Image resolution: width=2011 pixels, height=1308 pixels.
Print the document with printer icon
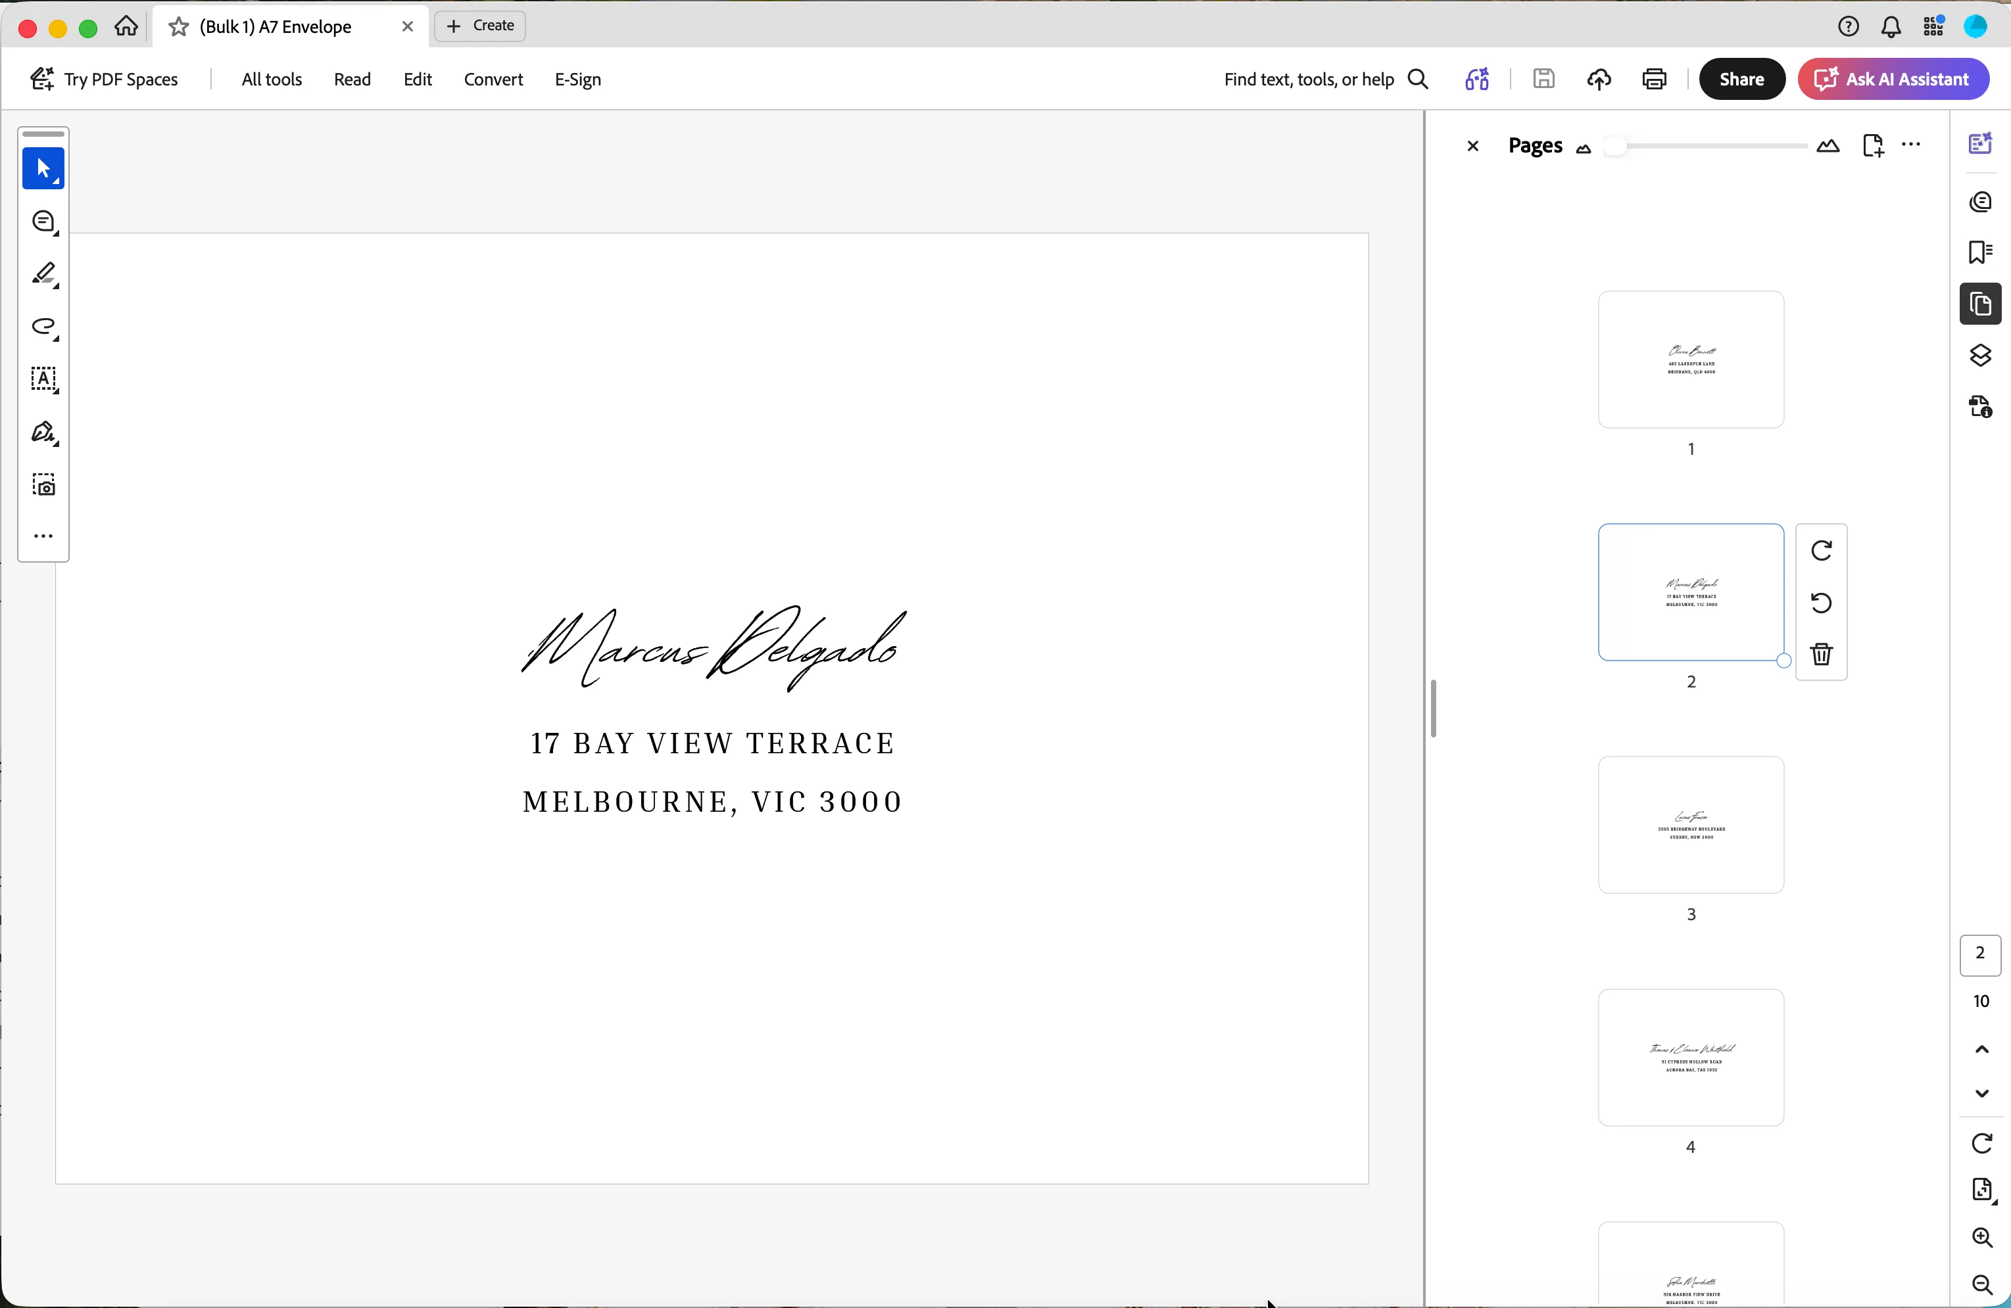[1655, 80]
